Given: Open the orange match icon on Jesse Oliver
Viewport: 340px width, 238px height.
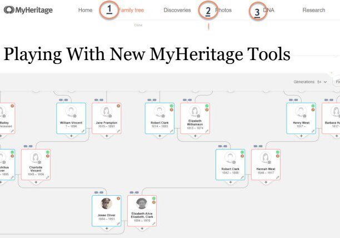Looking at the screenshot, I should [118, 199].
